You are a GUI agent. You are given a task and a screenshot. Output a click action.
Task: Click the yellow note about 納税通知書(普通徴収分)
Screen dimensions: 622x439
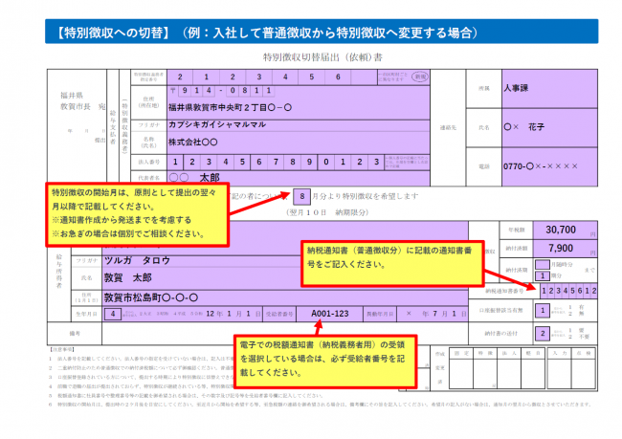click(x=392, y=263)
